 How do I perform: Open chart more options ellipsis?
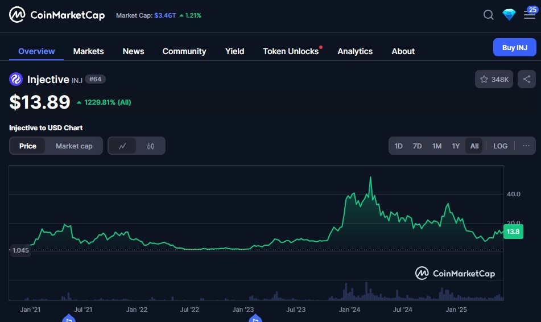[x=526, y=146]
